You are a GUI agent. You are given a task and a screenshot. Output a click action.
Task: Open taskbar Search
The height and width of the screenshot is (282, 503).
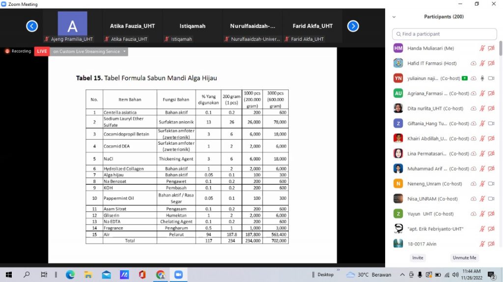[27, 275]
